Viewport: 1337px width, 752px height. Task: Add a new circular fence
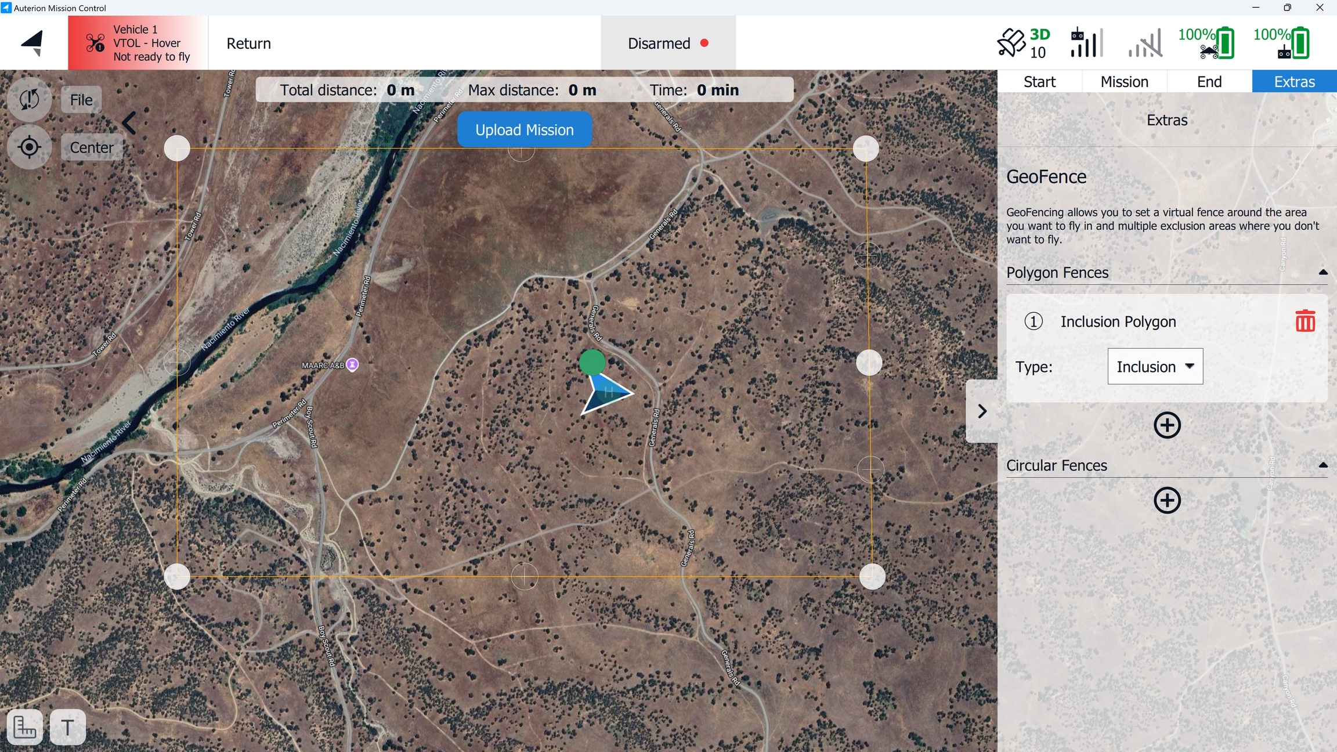(x=1167, y=500)
